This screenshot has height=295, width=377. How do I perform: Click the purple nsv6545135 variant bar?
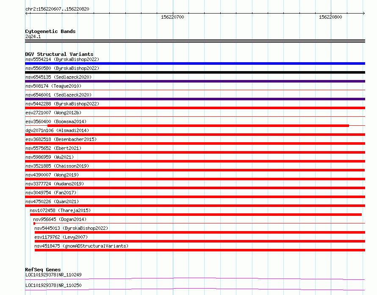coord(195,81)
